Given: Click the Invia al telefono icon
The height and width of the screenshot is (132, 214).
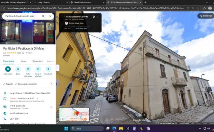Looking at the screenshot, I should point(38,69).
